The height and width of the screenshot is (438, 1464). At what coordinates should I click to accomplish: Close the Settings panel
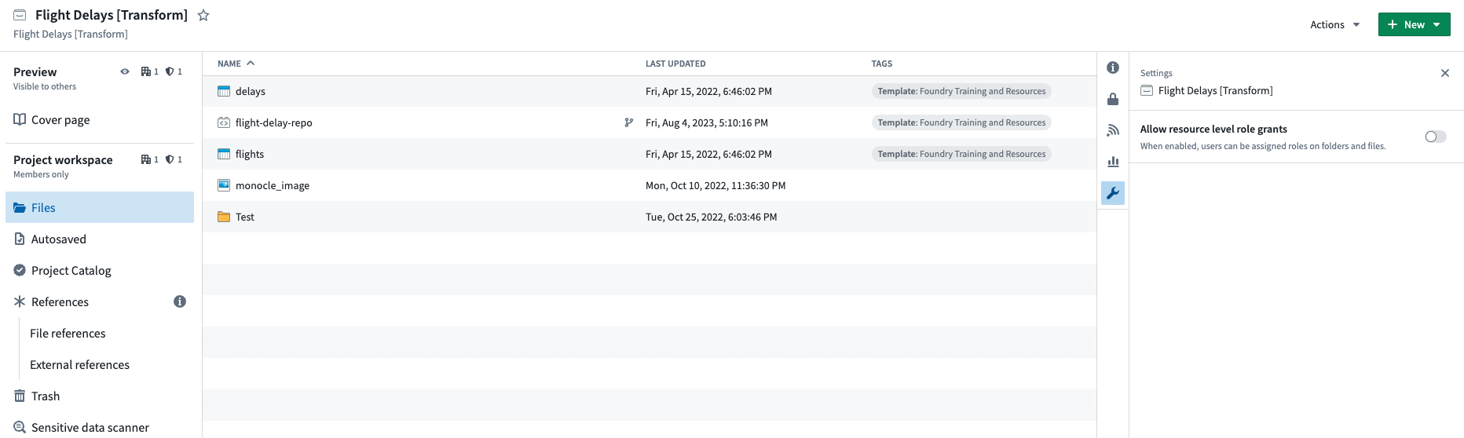[1445, 73]
